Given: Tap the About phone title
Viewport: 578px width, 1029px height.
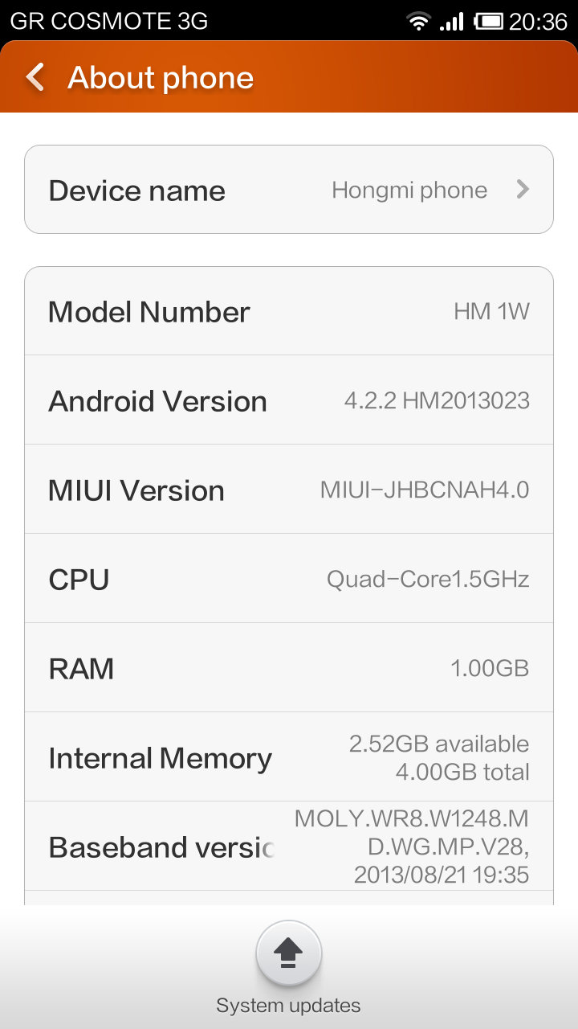Looking at the screenshot, I should [x=161, y=78].
